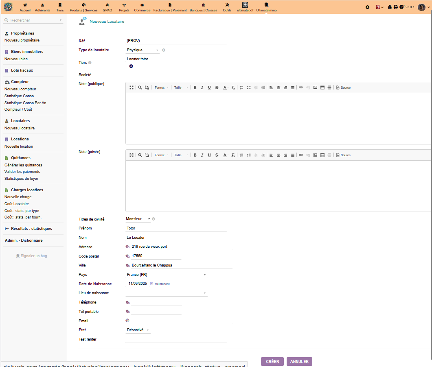Toggle bold in the public note editor
This screenshot has height=367, width=432.
195,87
